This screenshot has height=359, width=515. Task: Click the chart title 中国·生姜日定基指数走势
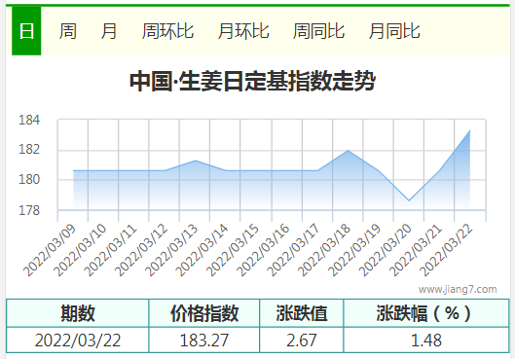click(252, 81)
